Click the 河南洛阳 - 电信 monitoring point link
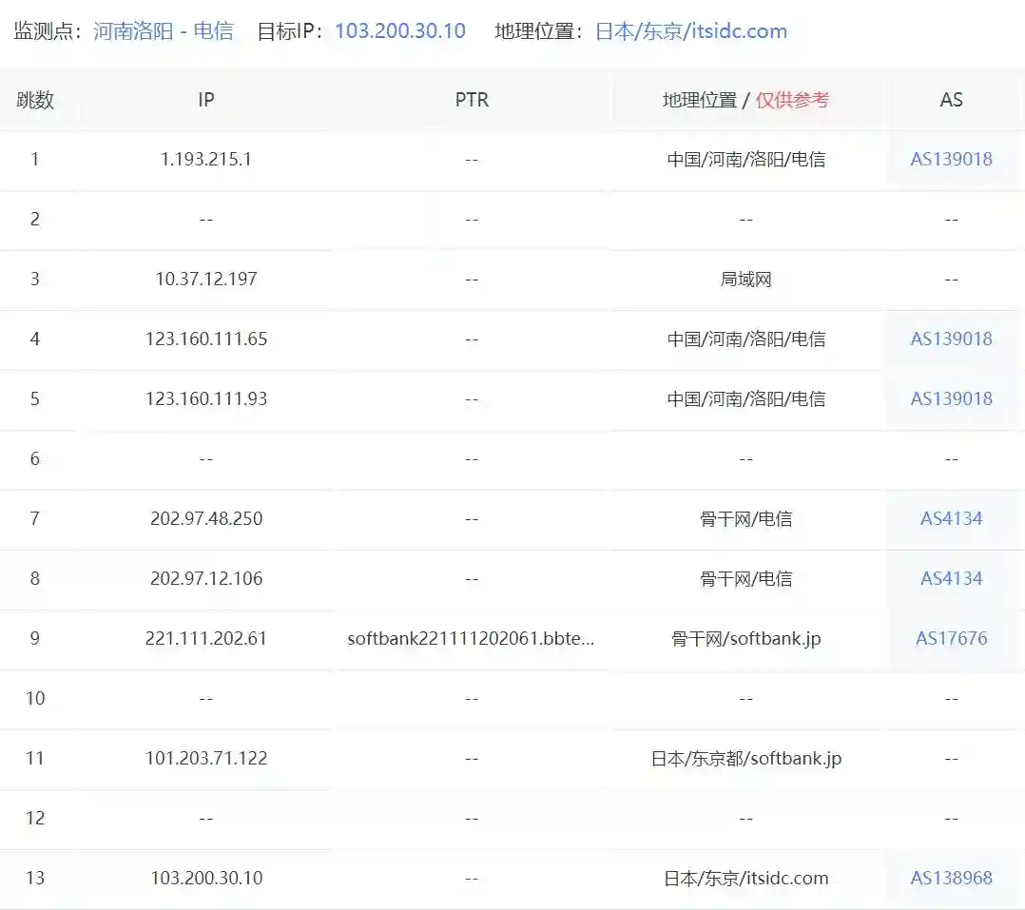 point(164,30)
